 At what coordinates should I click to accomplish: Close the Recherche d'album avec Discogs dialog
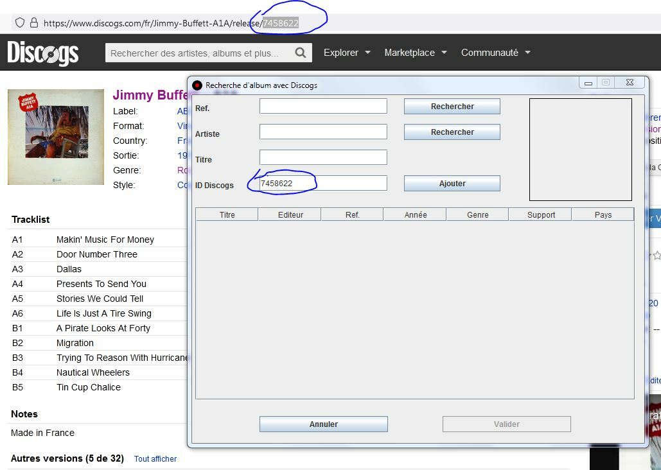(630, 83)
